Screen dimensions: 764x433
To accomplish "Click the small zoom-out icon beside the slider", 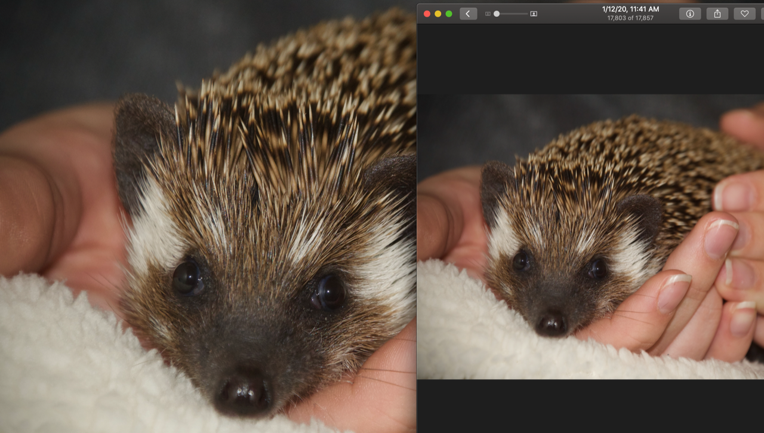I will (x=488, y=14).
